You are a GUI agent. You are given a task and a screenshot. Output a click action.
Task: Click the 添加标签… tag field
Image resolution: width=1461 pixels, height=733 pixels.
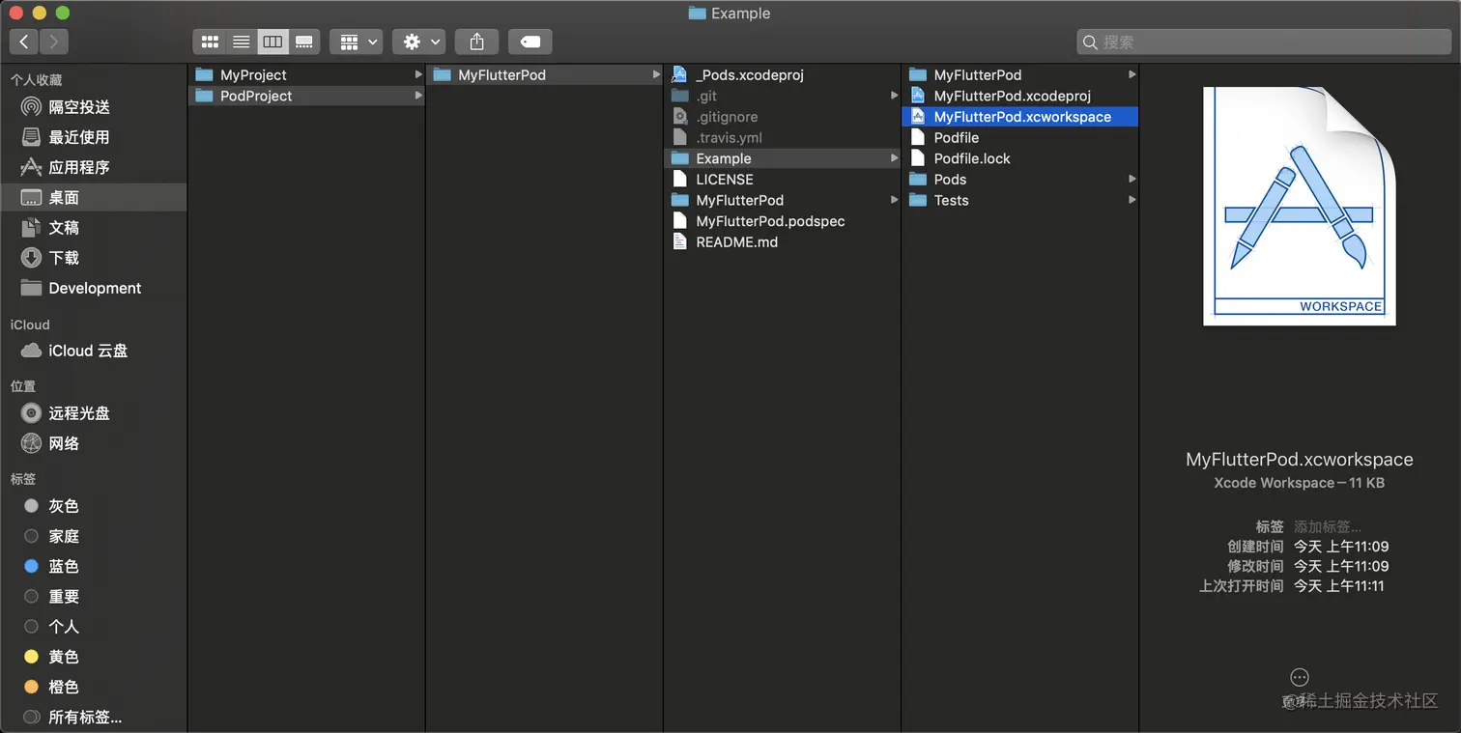1328,526
